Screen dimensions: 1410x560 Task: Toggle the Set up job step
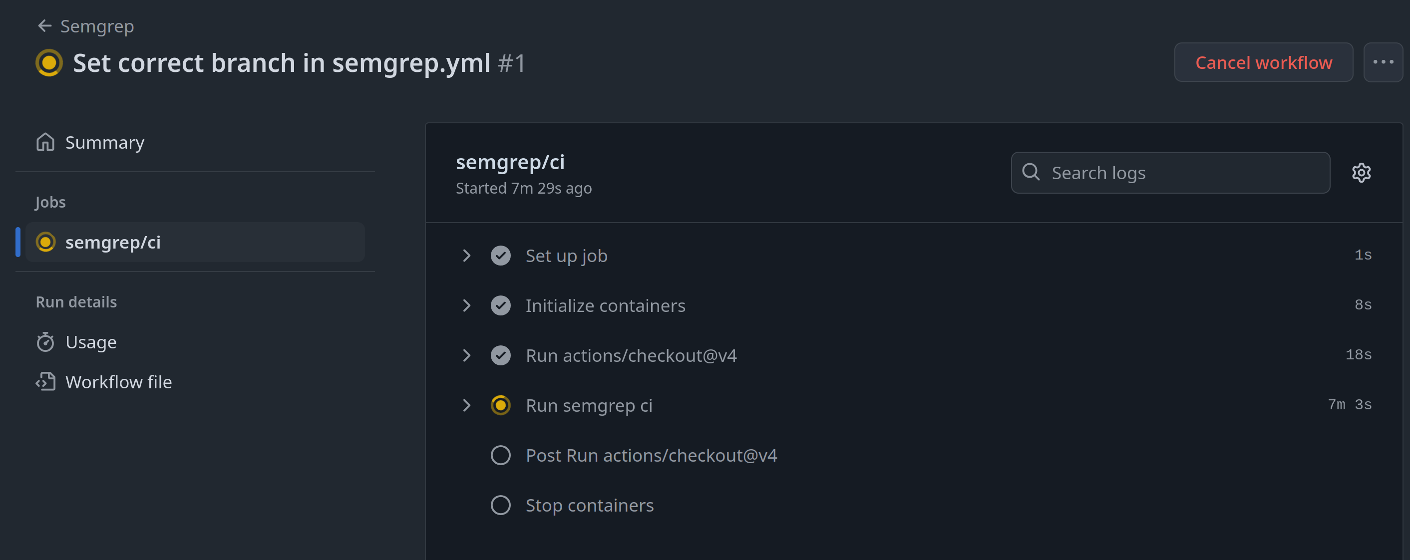click(x=467, y=255)
